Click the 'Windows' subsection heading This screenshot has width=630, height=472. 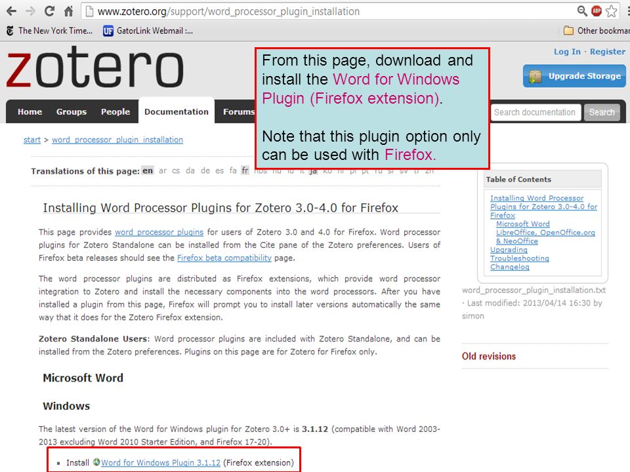click(x=66, y=406)
